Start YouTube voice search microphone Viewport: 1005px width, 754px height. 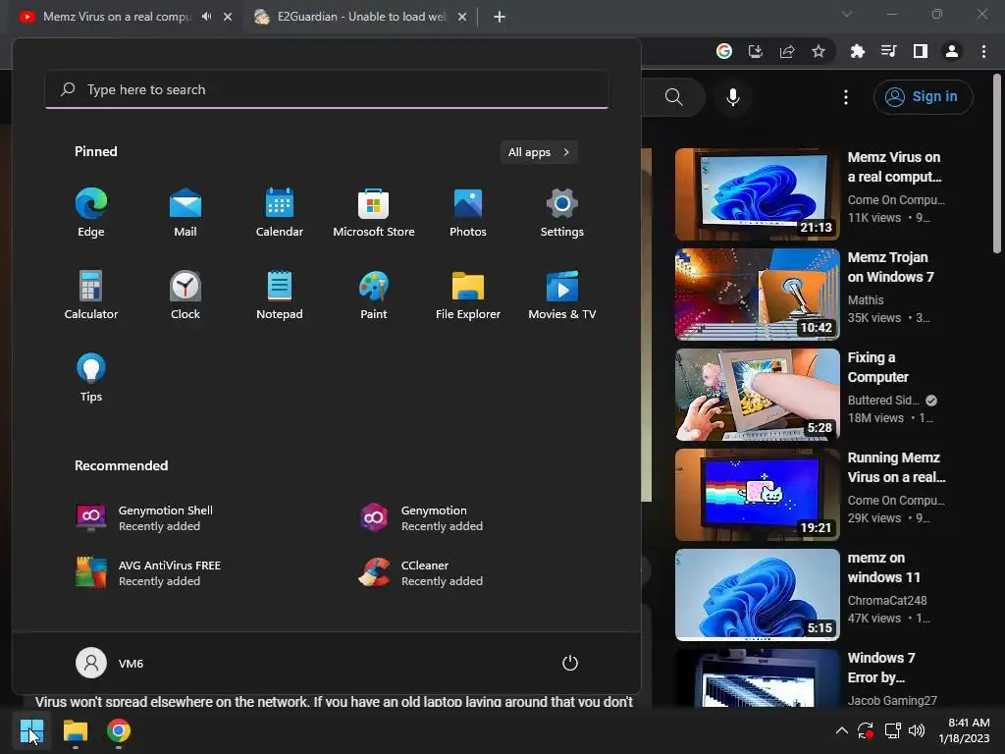pyautogui.click(x=732, y=97)
